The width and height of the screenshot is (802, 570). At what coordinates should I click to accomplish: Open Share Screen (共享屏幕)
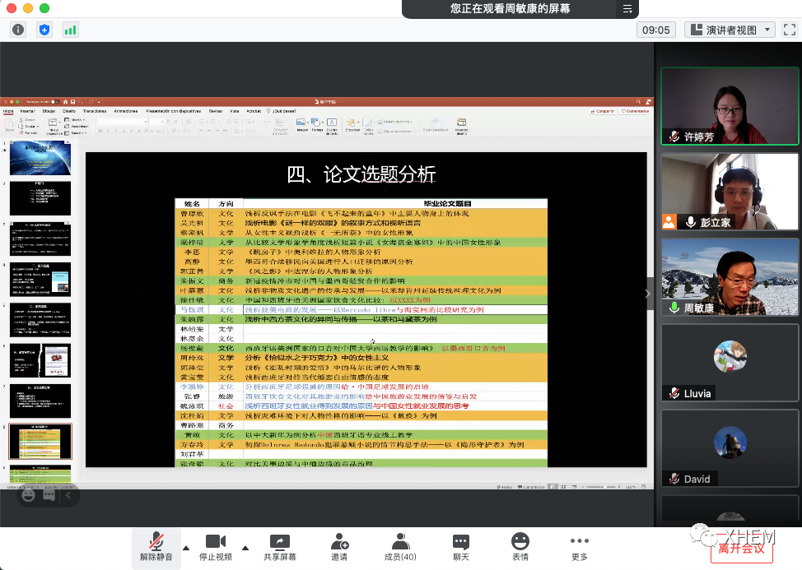coord(280,547)
